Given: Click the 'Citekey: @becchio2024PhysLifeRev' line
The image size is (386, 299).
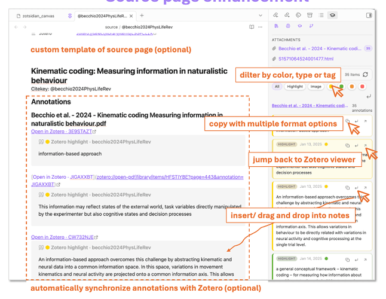Looking at the screenshot, I should [x=71, y=89].
